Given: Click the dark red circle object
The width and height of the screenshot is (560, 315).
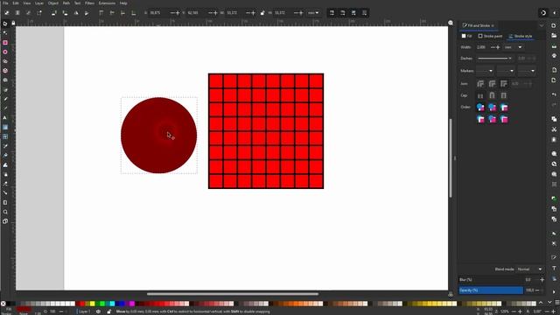Looking at the screenshot, I should pos(158,136).
